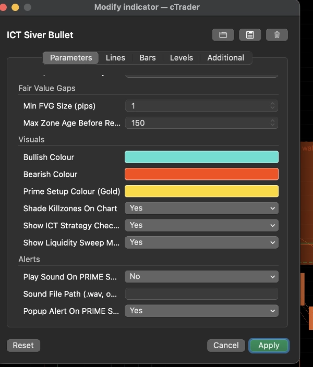Open the Levels tab
The width and height of the screenshot is (313, 367).
pyautogui.click(x=182, y=58)
